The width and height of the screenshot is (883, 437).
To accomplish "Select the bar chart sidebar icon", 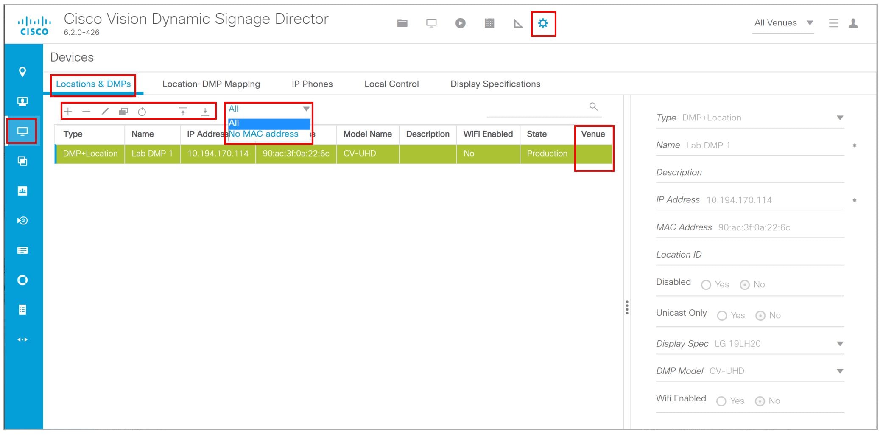I will click(22, 191).
